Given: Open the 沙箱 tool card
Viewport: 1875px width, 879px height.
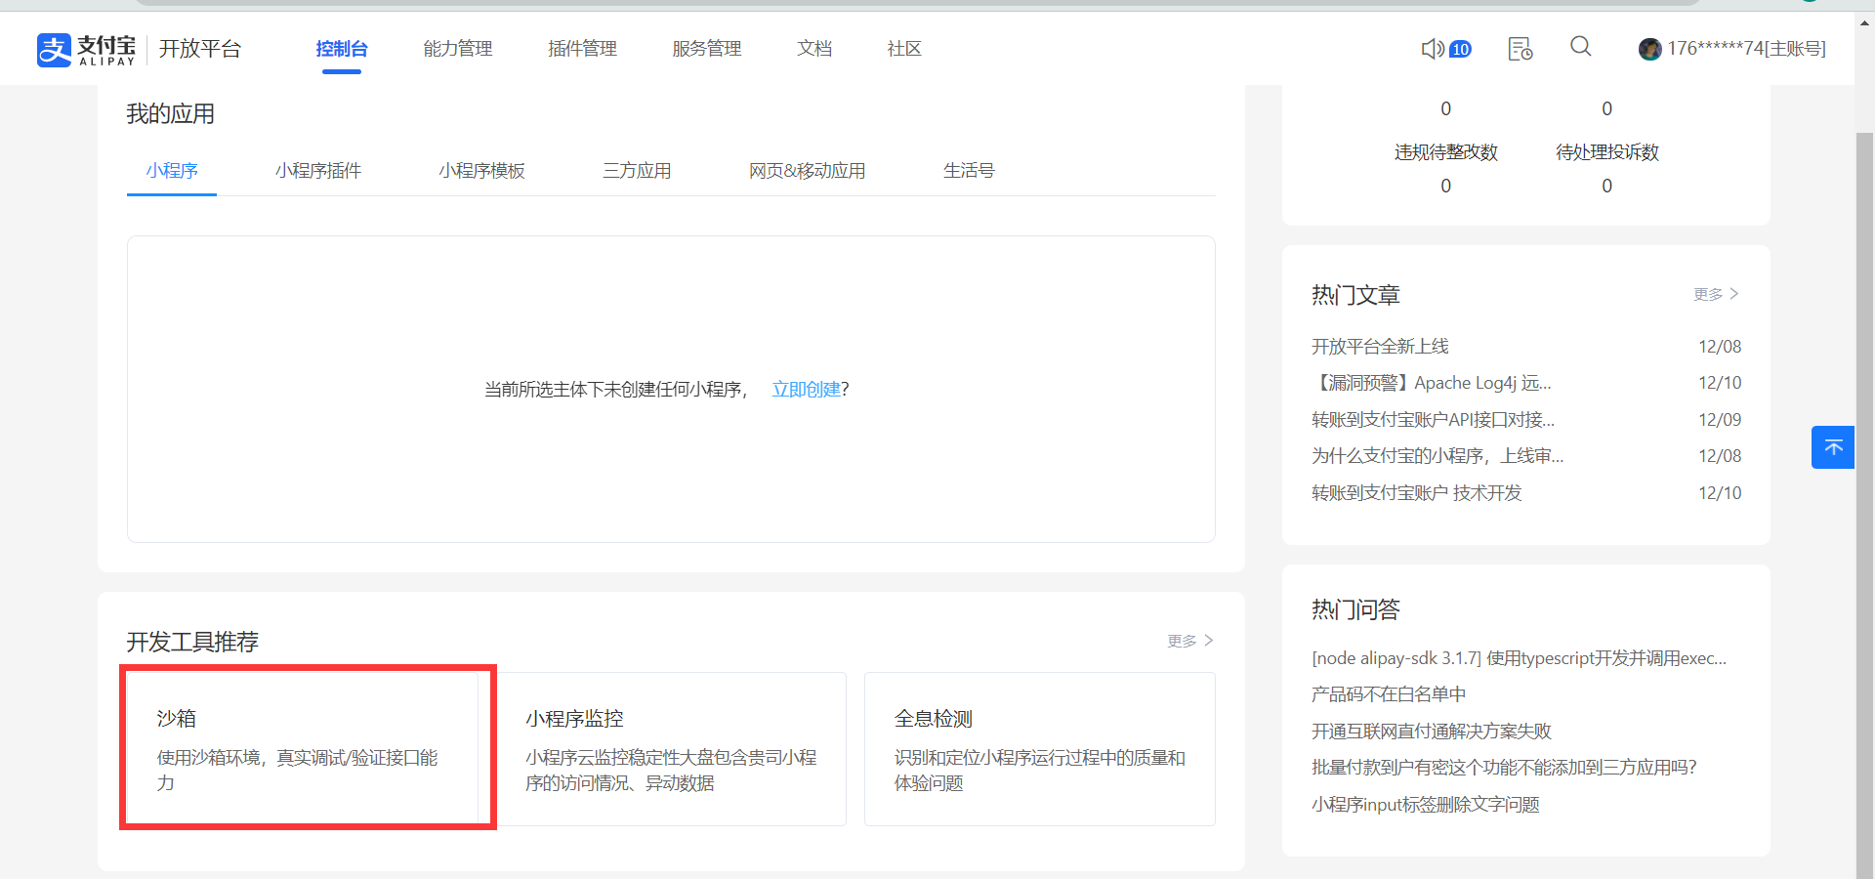Looking at the screenshot, I should click(303, 749).
